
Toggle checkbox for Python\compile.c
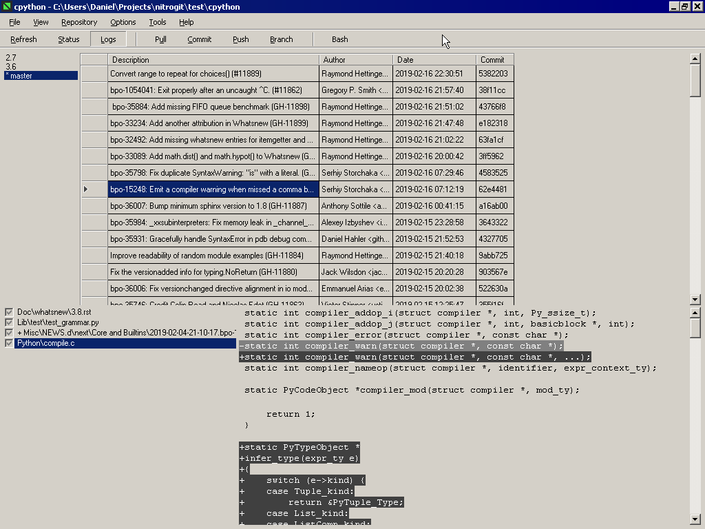[x=8, y=343]
